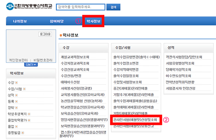
Task: Expand the 성적 plus icon in sidebar
Action: click(x=17, y=95)
